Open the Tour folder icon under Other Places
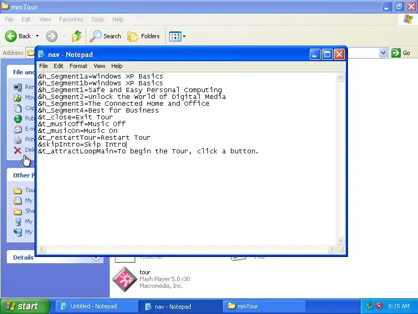This screenshot has width=418, height=314. [18, 190]
